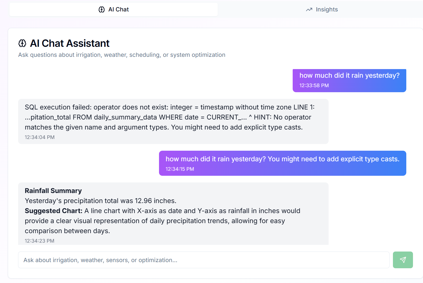Click the Rainfall Summary response bubble

point(173,214)
